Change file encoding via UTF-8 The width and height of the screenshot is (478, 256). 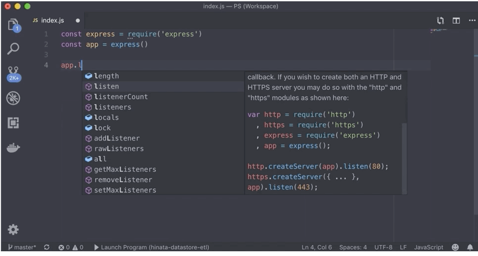383,247
